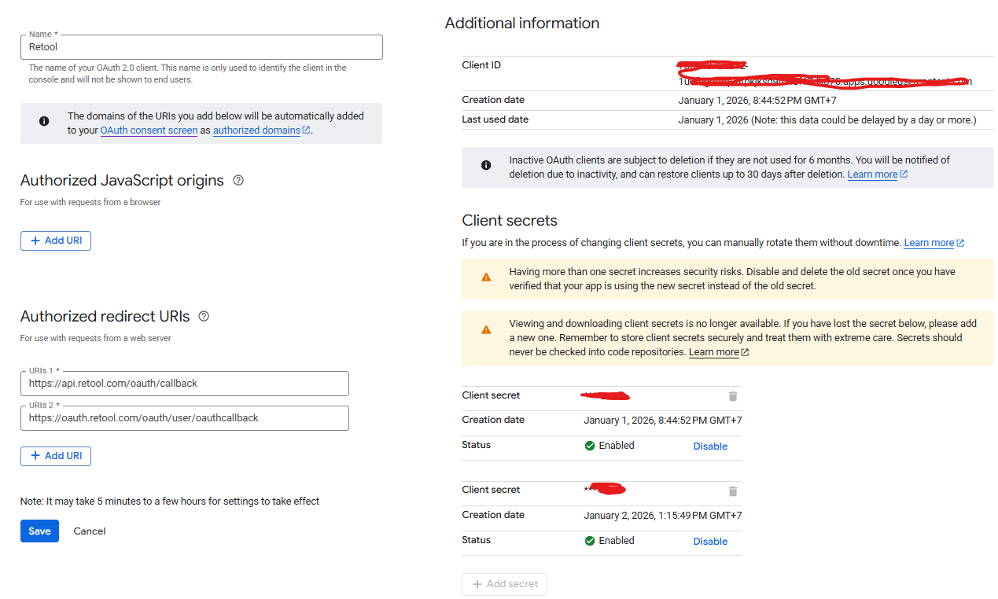Open the authorized domains link
Image resolution: width=998 pixels, height=599 pixels.
tap(256, 130)
